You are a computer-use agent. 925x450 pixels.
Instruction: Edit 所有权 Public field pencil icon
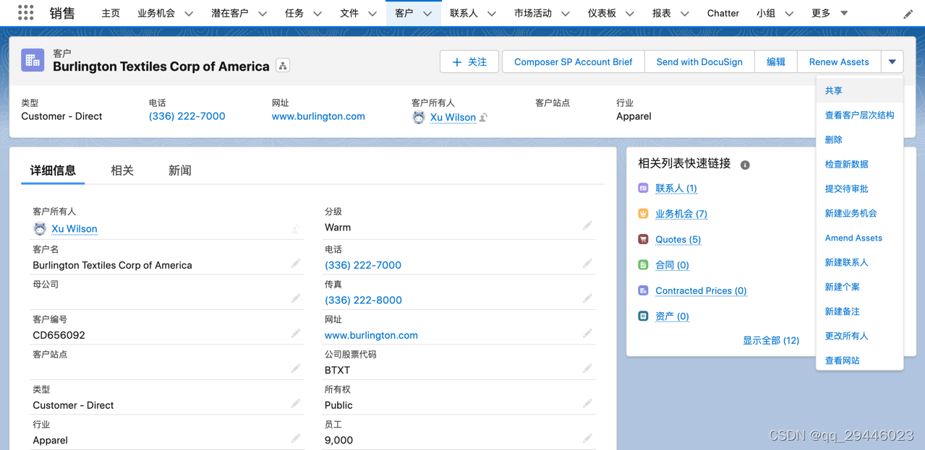(587, 403)
